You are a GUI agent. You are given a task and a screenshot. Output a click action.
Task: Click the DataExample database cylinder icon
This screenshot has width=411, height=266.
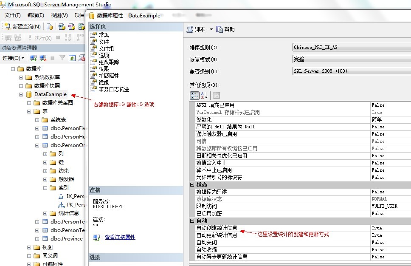29,94
